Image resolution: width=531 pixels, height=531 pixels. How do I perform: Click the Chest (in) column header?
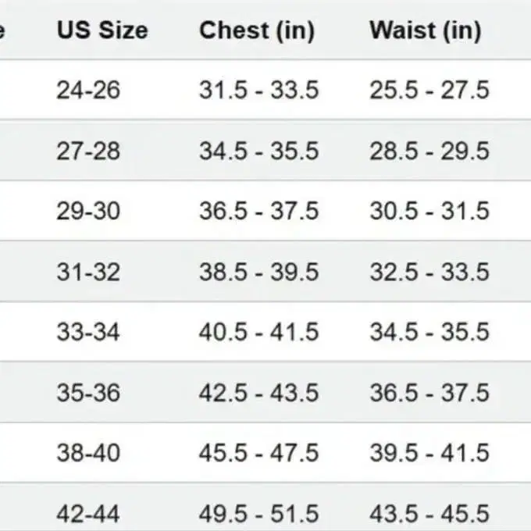click(257, 30)
